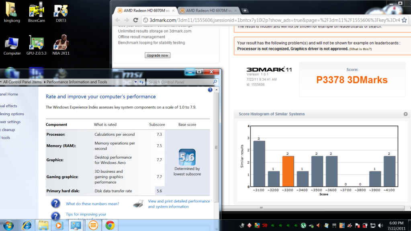
Task: Open advanced tools sidebar link
Action: pos(5,137)
